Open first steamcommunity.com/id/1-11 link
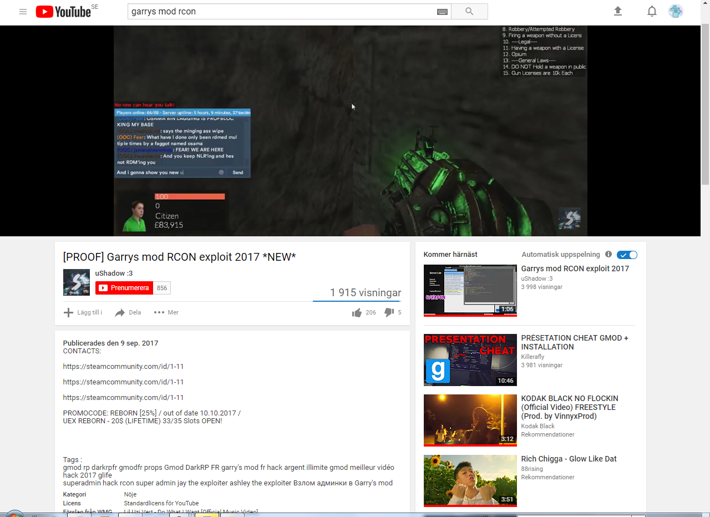The image size is (710, 517). [x=123, y=366]
